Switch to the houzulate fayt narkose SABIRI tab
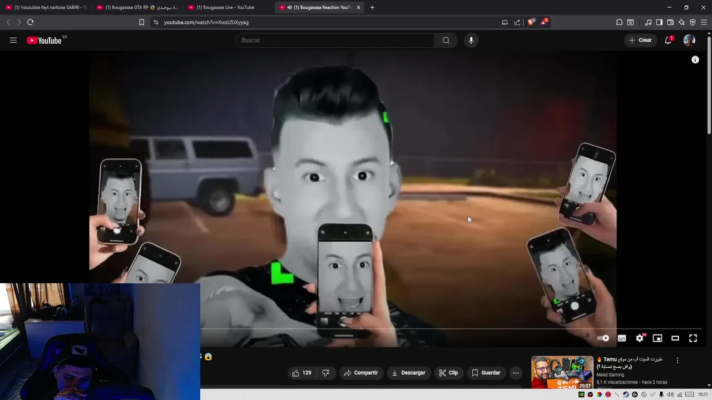 [x=46, y=7]
